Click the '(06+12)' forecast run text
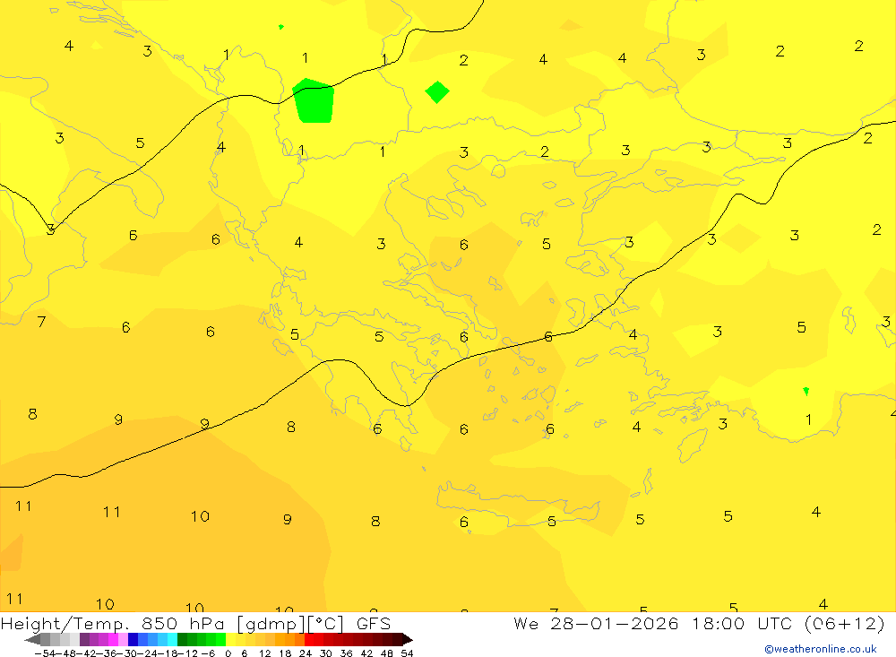Viewport: 896px width, 657px height. coord(844,623)
